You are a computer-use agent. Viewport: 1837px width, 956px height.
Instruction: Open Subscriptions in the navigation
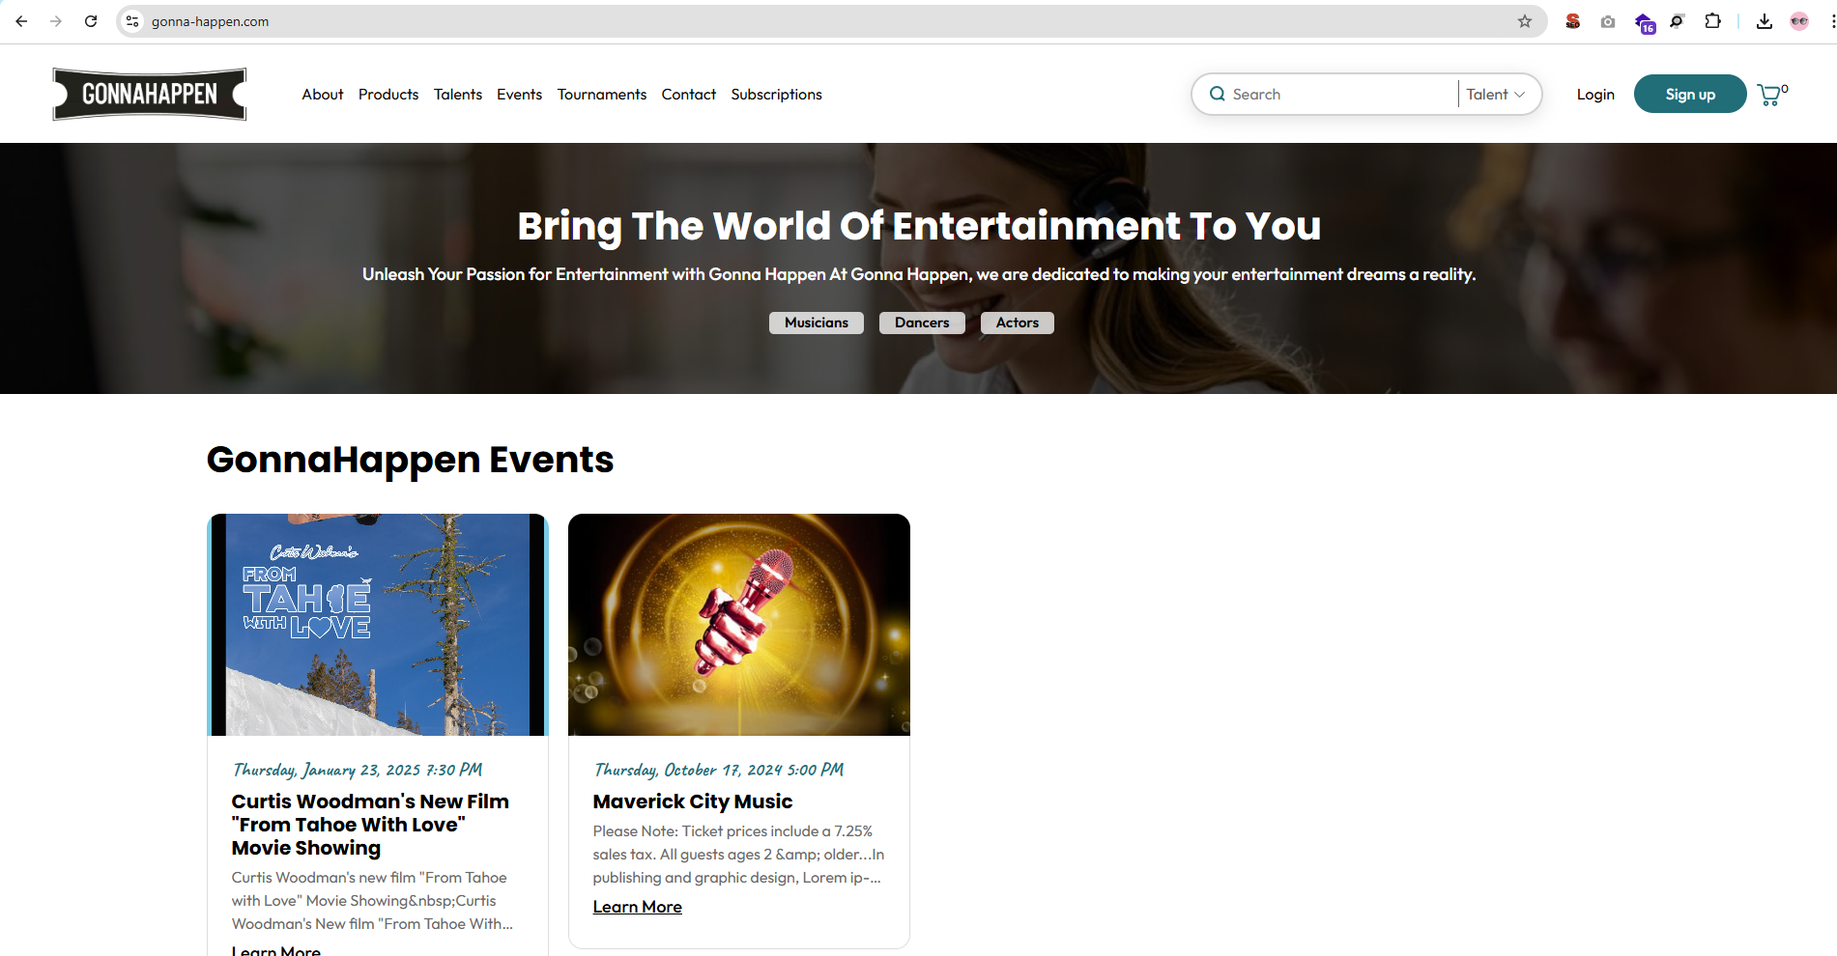pyautogui.click(x=777, y=94)
